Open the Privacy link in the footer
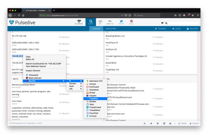 [x=194, y=123]
